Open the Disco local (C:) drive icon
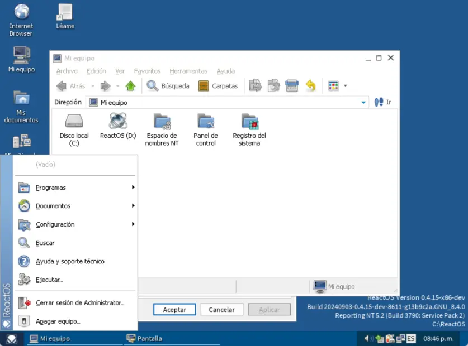The height and width of the screenshot is (346, 468). pyautogui.click(x=74, y=129)
